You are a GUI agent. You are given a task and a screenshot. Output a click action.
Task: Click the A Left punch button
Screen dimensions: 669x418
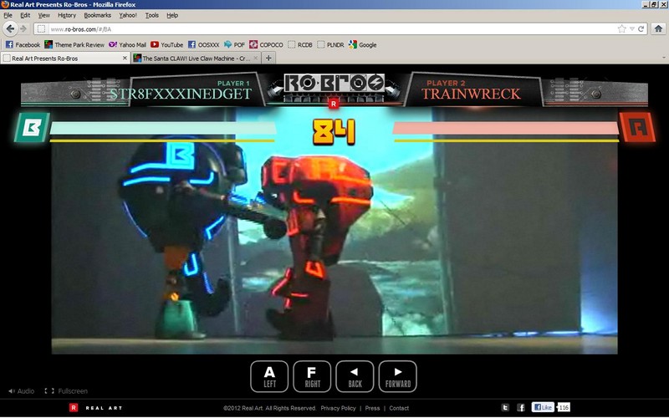point(269,376)
